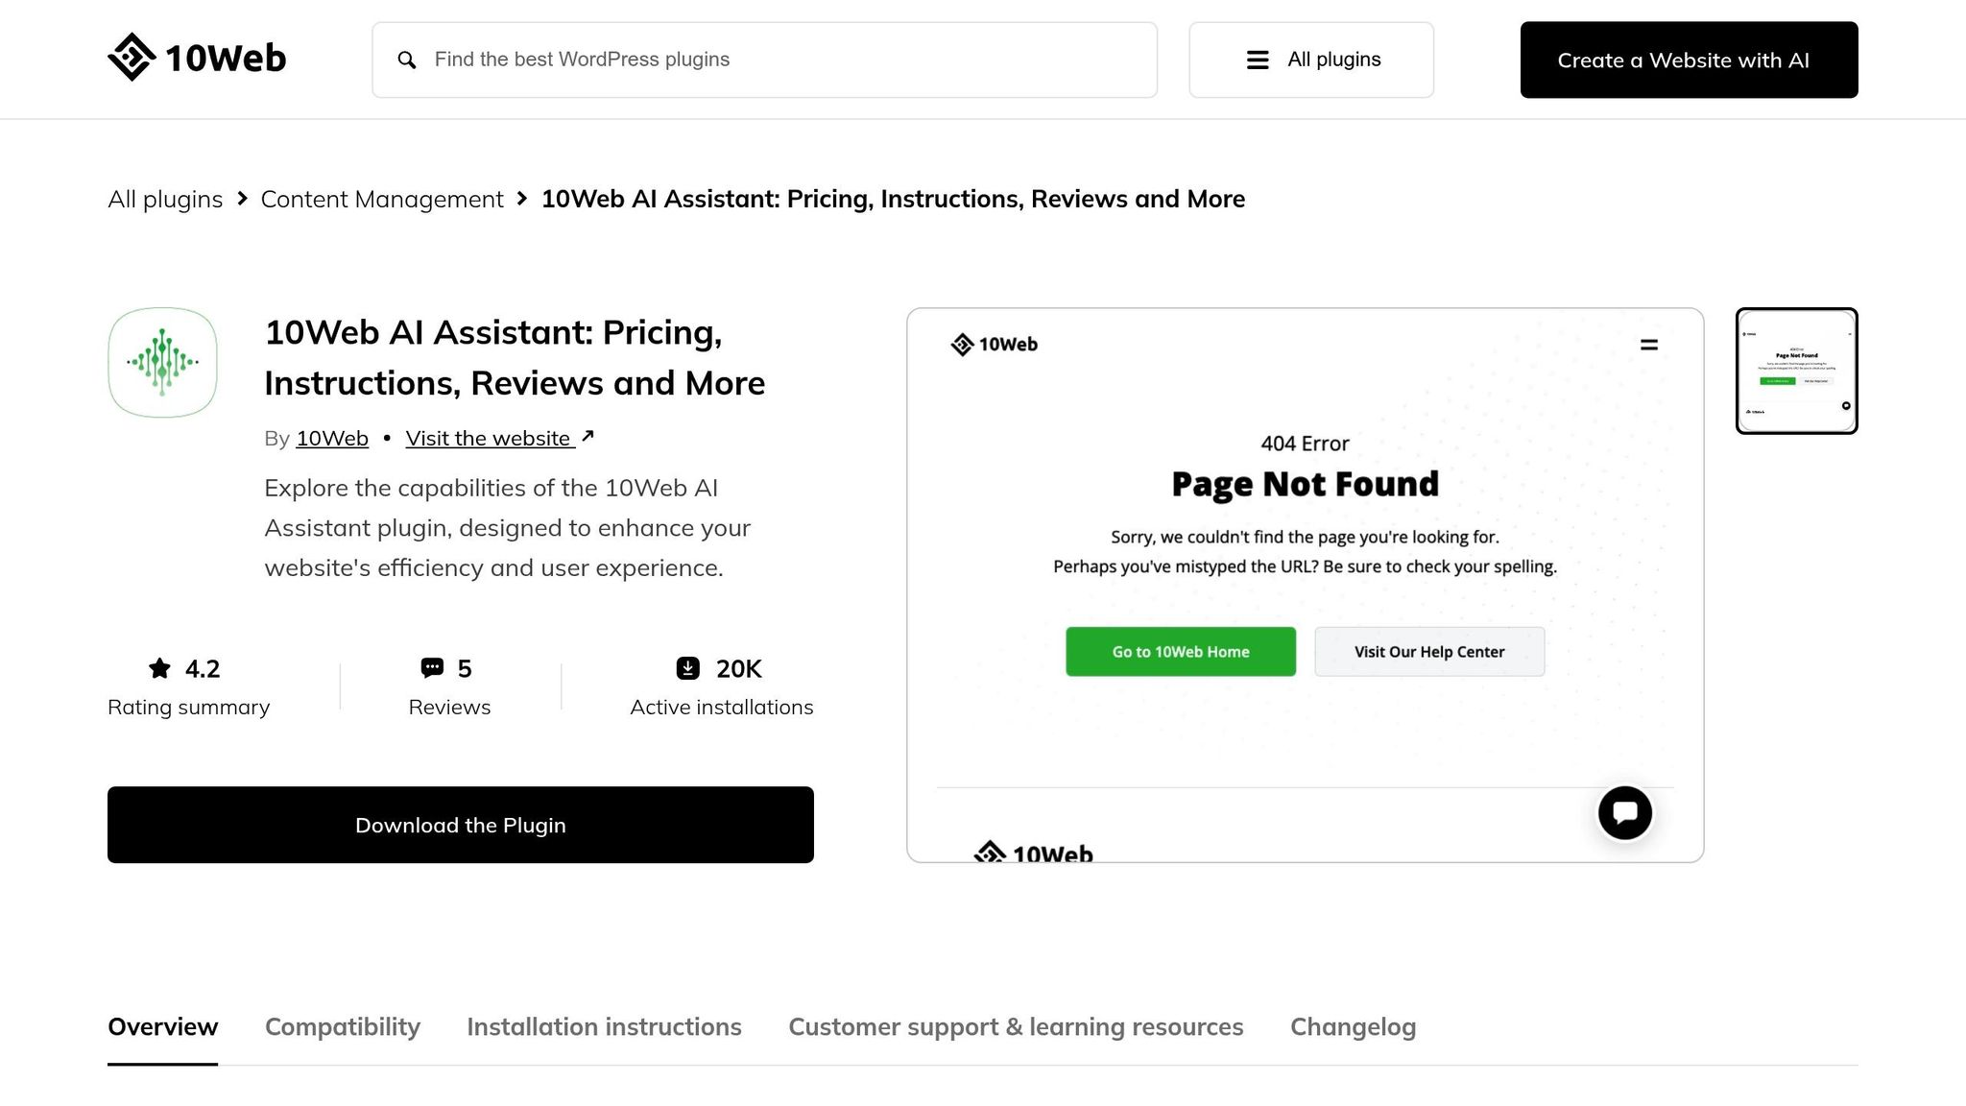Click the 10Web logo in header

[197, 59]
